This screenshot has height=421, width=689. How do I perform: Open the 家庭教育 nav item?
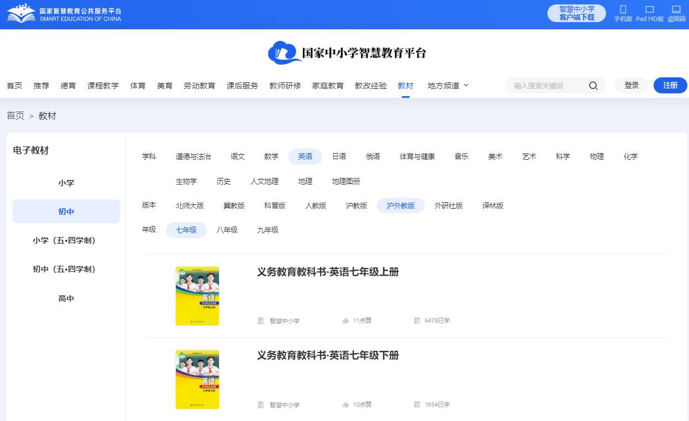point(328,86)
